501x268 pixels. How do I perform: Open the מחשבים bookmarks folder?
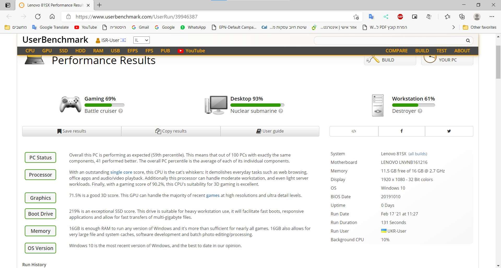click(x=16, y=27)
